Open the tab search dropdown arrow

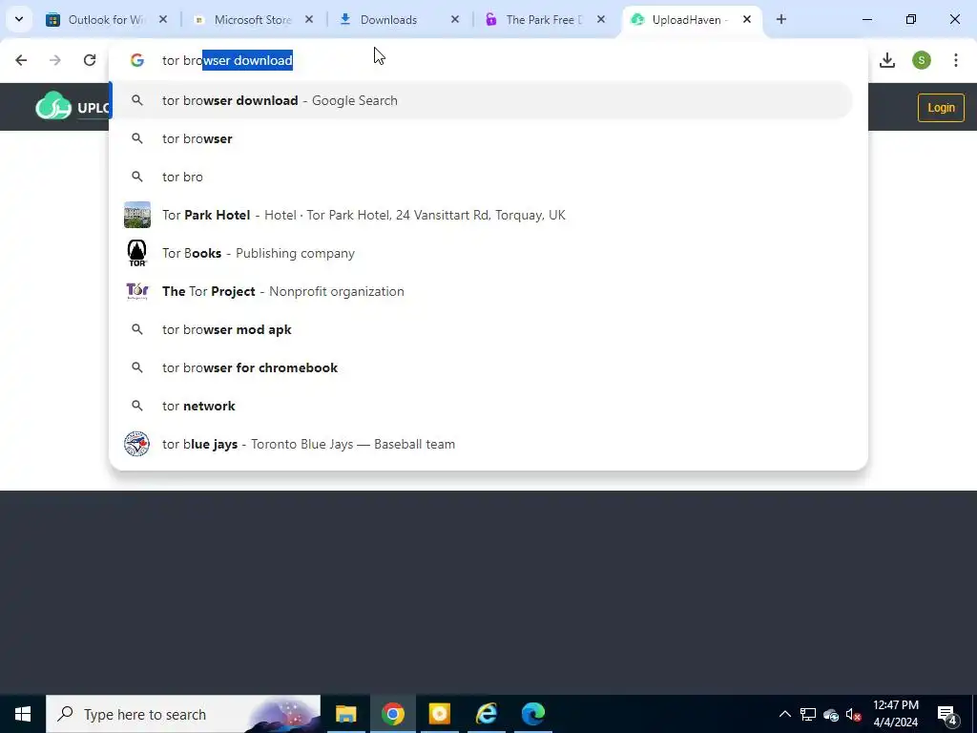point(19,19)
